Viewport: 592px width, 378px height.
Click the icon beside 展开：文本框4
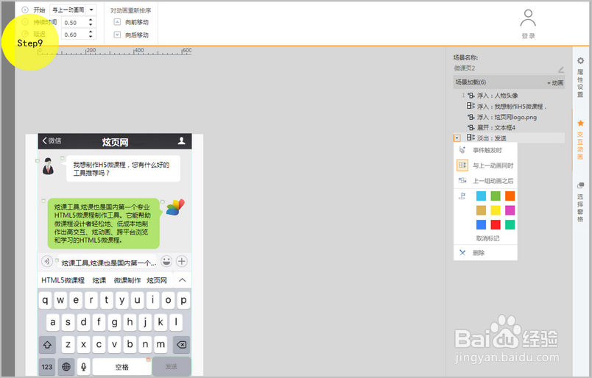click(x=471, y=127)
